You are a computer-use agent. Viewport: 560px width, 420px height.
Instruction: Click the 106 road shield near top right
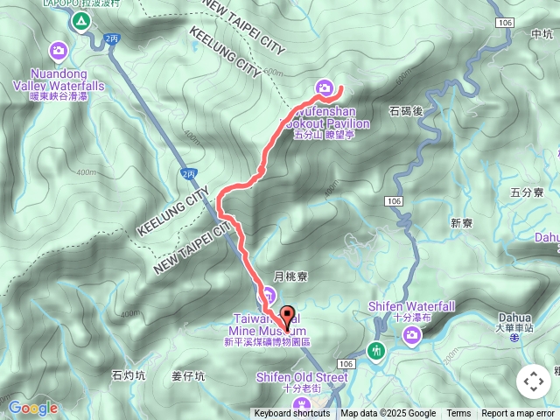pos(505,23)
